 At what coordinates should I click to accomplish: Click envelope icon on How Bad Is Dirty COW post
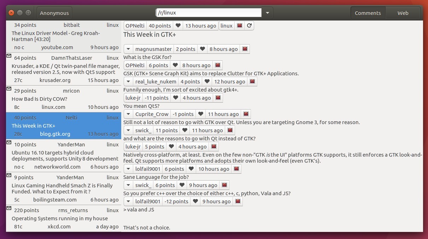9,88
